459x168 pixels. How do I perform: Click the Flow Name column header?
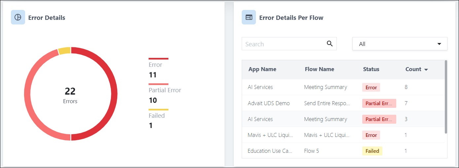pyautogui.click(x=319, y=69)
